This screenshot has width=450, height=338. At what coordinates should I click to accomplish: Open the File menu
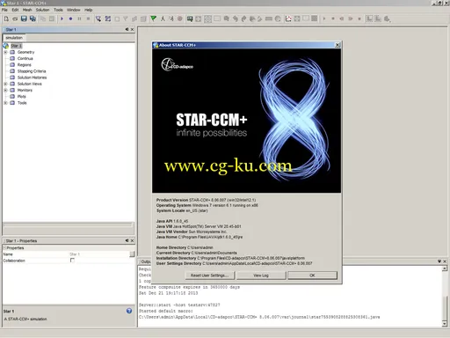[4, 10]
